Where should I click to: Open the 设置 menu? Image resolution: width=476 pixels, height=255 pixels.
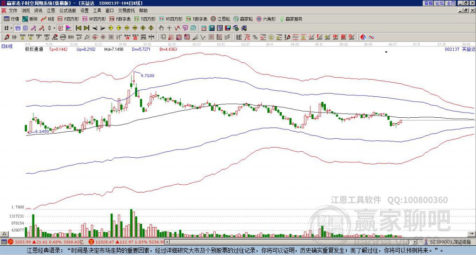(85, 11)
